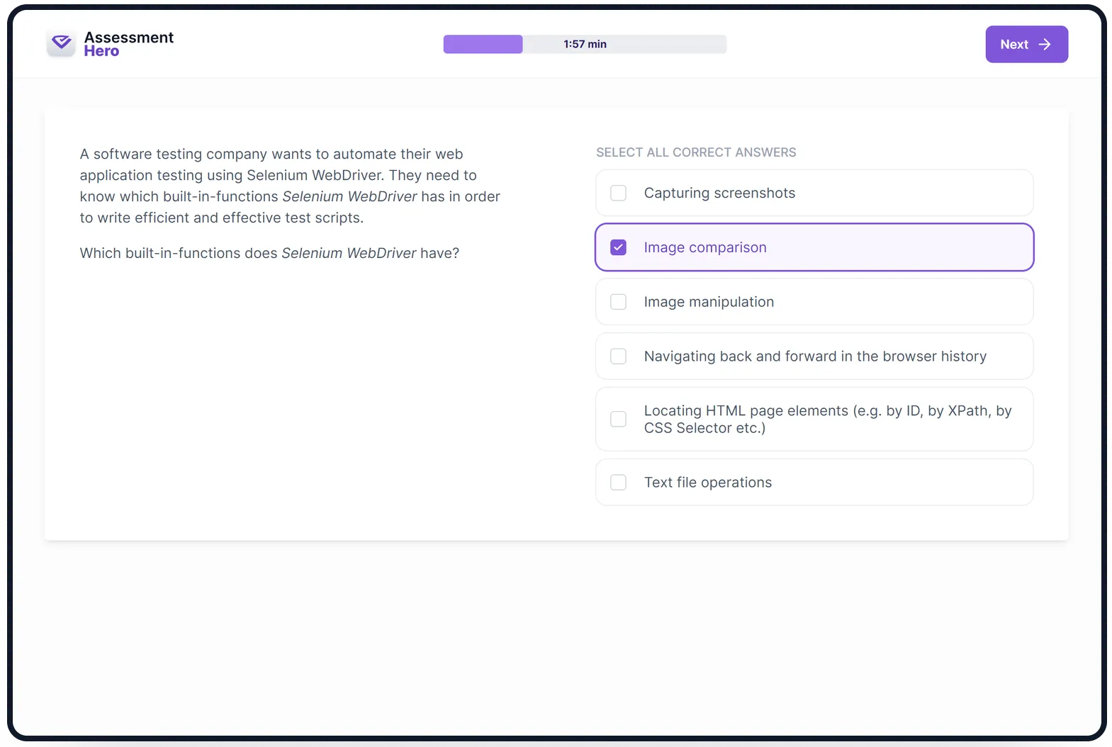Click the Next button label
Screen dimensions: 1112x747
pyautogui.click(x=1014, y=44)
